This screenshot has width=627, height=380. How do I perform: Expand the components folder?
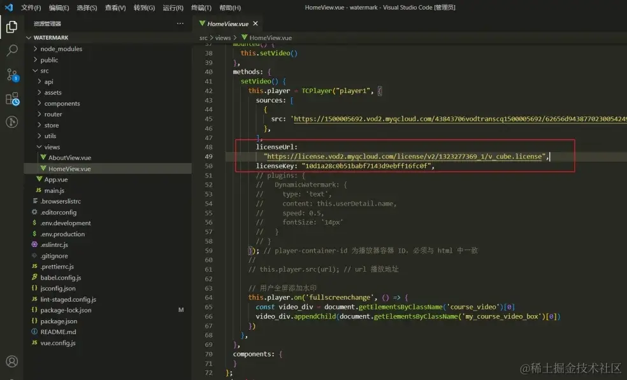pos(40,103)
